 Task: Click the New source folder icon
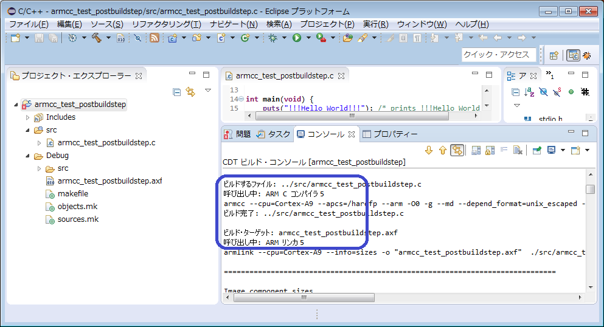(x=197, y=38)
